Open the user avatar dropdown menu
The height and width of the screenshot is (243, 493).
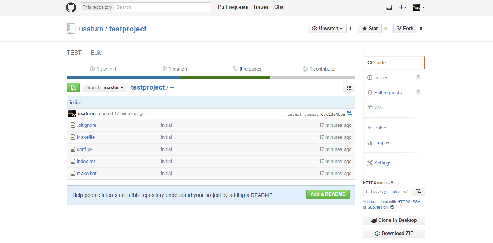point(419,7)
